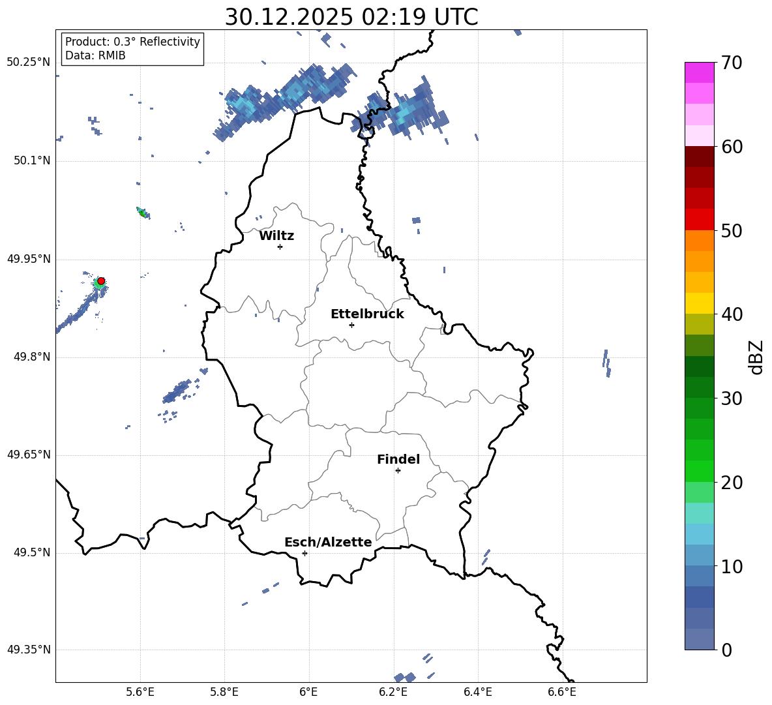Image resolution: width=772 pixels, height=705 pixels.
Task: Click the magenta swatch at colorbar top
Action: (699, 73)
